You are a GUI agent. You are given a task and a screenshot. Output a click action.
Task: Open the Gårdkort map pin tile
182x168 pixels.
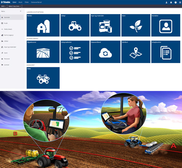pyautogui.click(x=136, y=52)
